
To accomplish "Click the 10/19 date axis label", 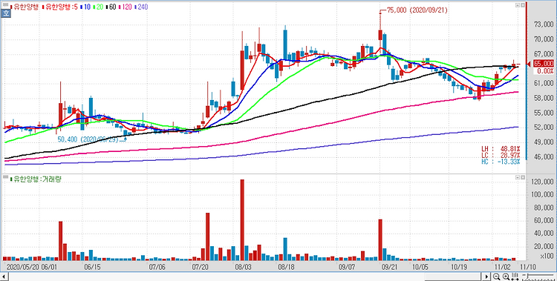I will coord(459,266).
